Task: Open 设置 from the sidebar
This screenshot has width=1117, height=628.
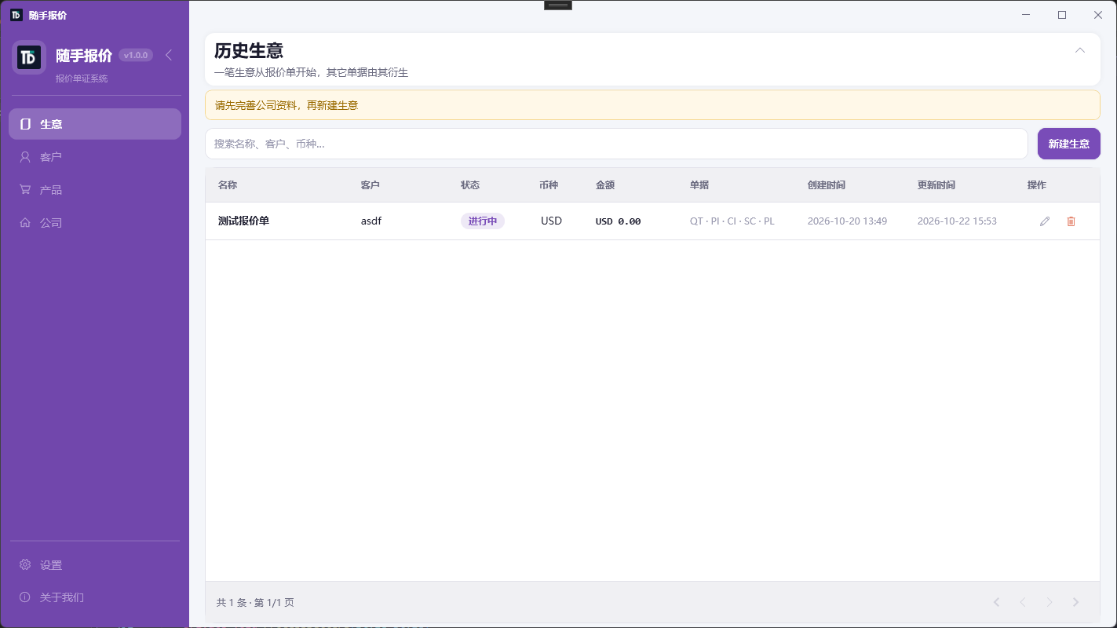Action: 95,565
